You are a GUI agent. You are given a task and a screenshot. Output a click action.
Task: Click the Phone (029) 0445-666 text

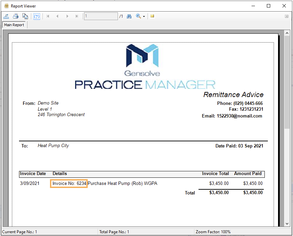(240, 103)
